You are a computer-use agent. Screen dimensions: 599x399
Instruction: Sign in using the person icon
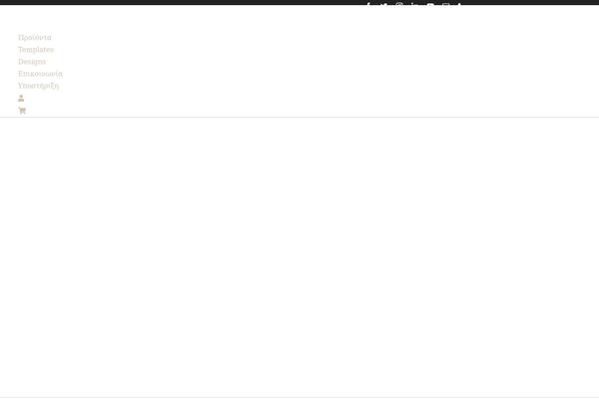[21, 98]
